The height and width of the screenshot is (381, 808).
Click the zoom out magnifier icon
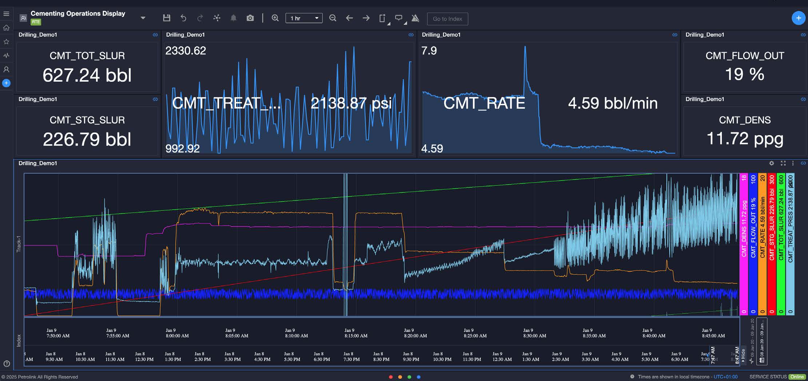coord(333,18)
